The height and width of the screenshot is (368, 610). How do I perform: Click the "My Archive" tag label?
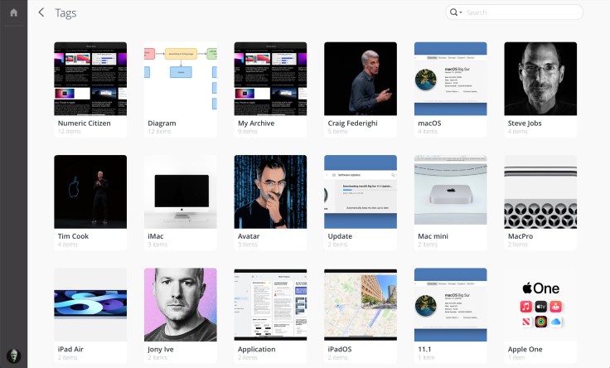[256, 123]
